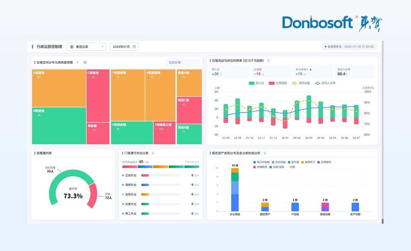Toggle the 空调家电 legend item

point(324,162)
